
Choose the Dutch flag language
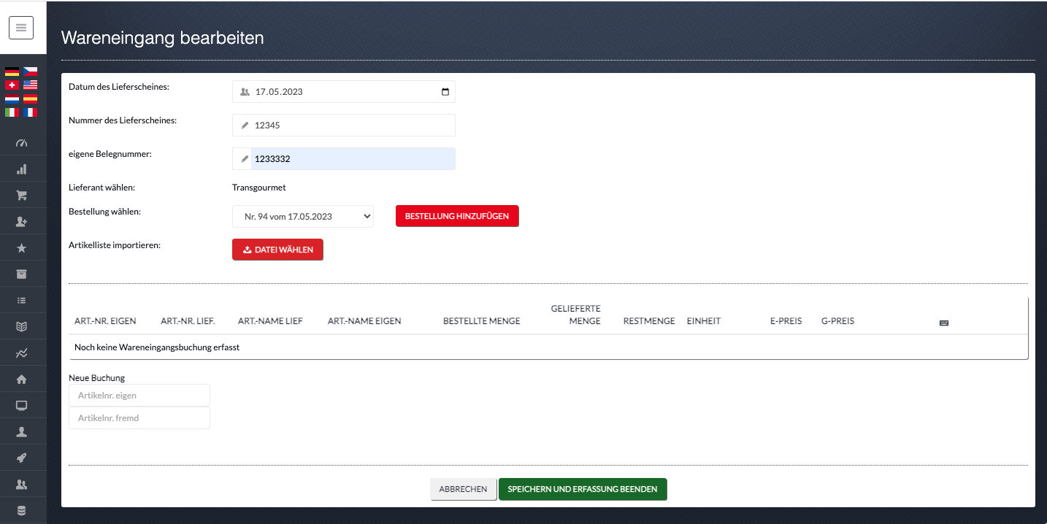click(12, 99)
